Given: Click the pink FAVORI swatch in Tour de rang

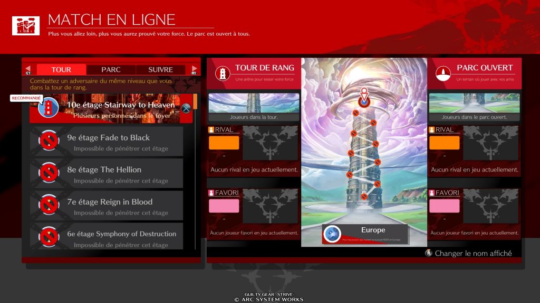Looking at the screenshot, I should coord(224,206).
